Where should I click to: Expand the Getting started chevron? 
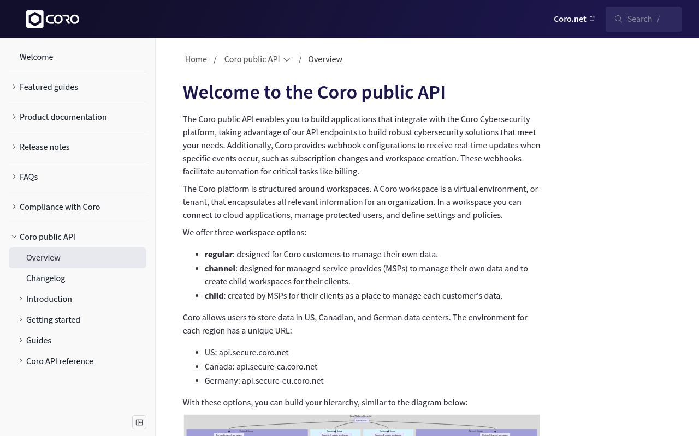[x=21, y=319]
